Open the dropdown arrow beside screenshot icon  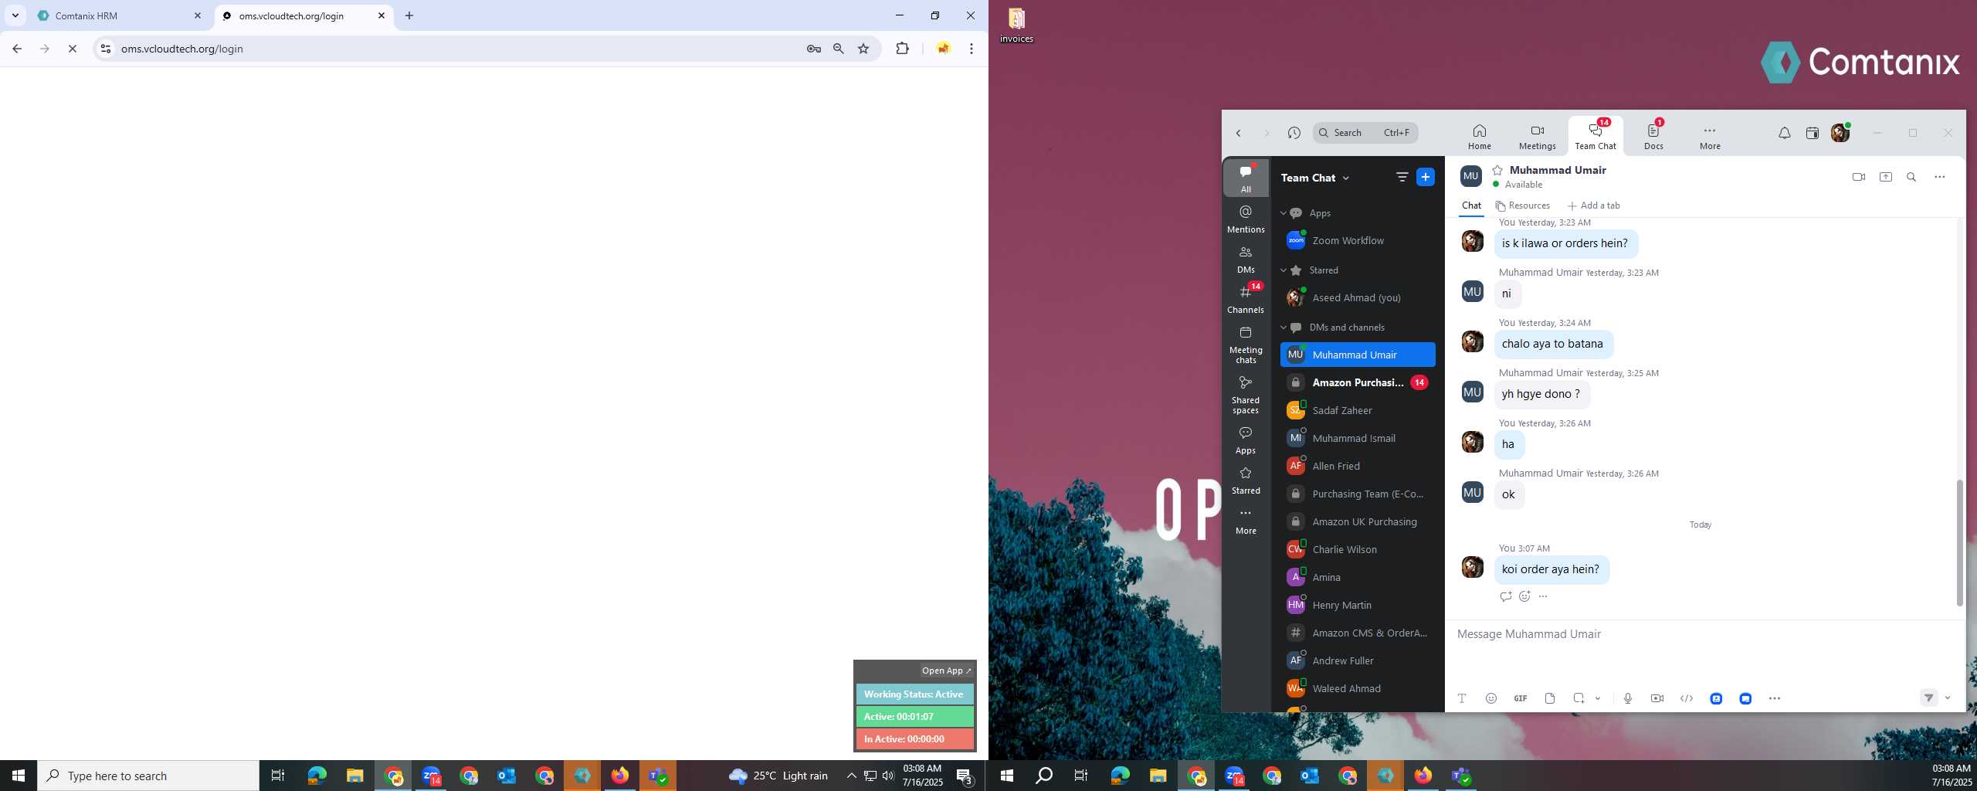(x=1598, y=698)
